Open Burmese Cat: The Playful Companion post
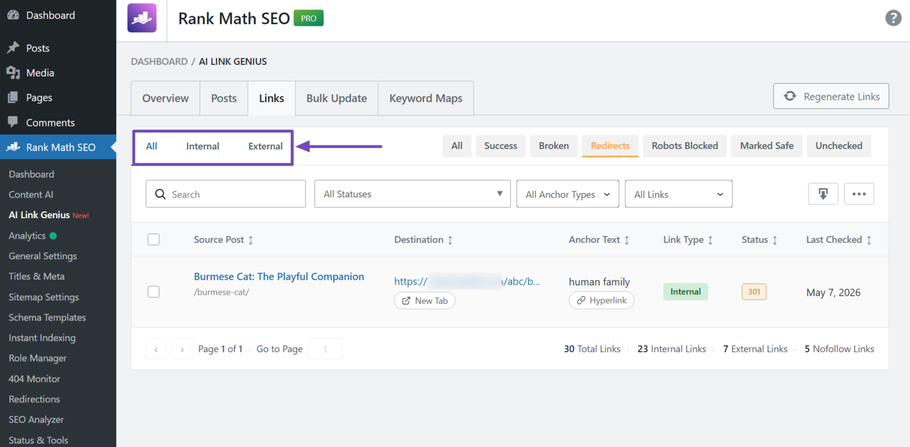Screen dimensions: 910x447 279,276
